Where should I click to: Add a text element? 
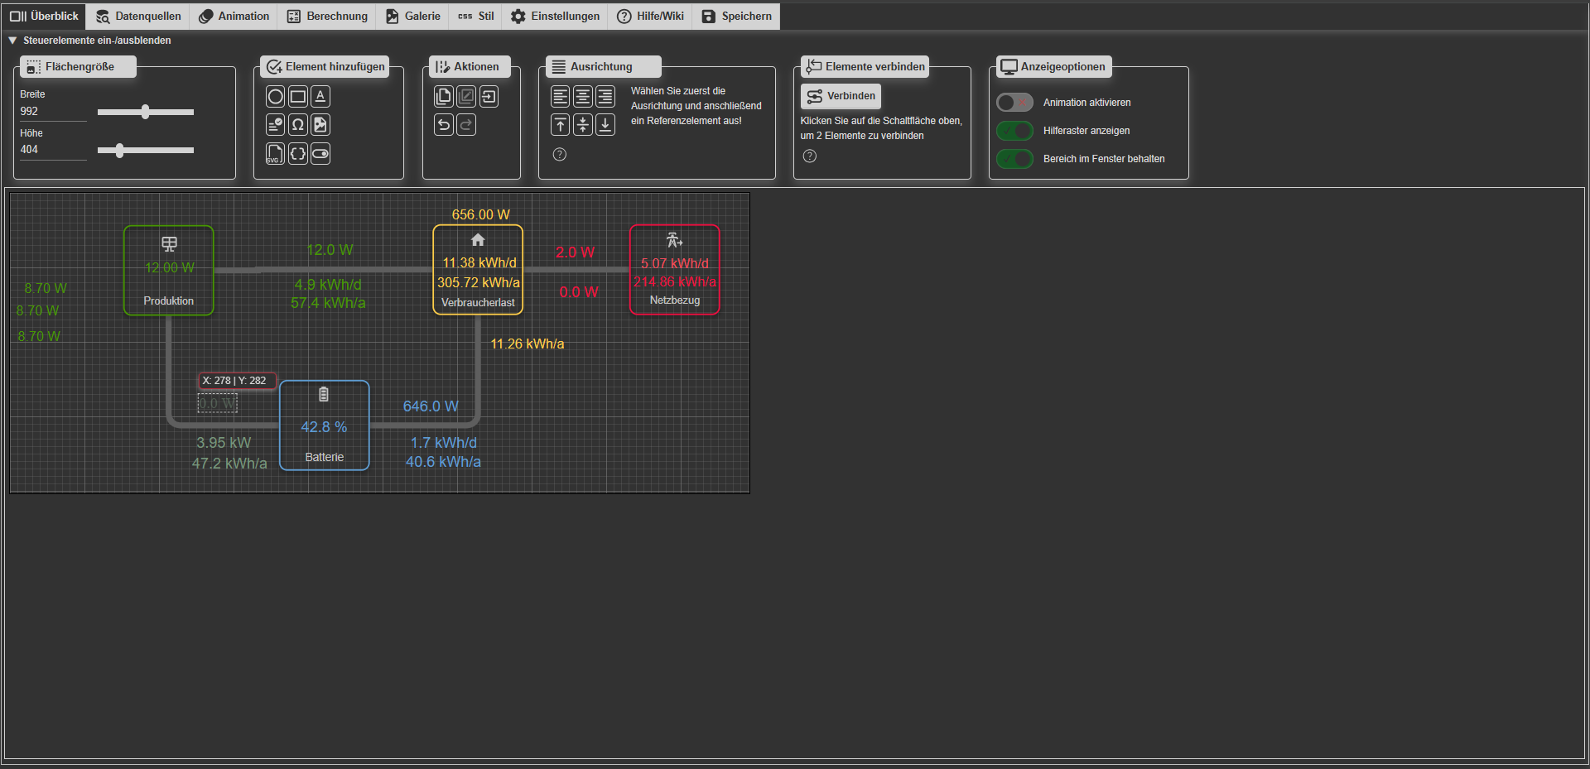point(320,97)
